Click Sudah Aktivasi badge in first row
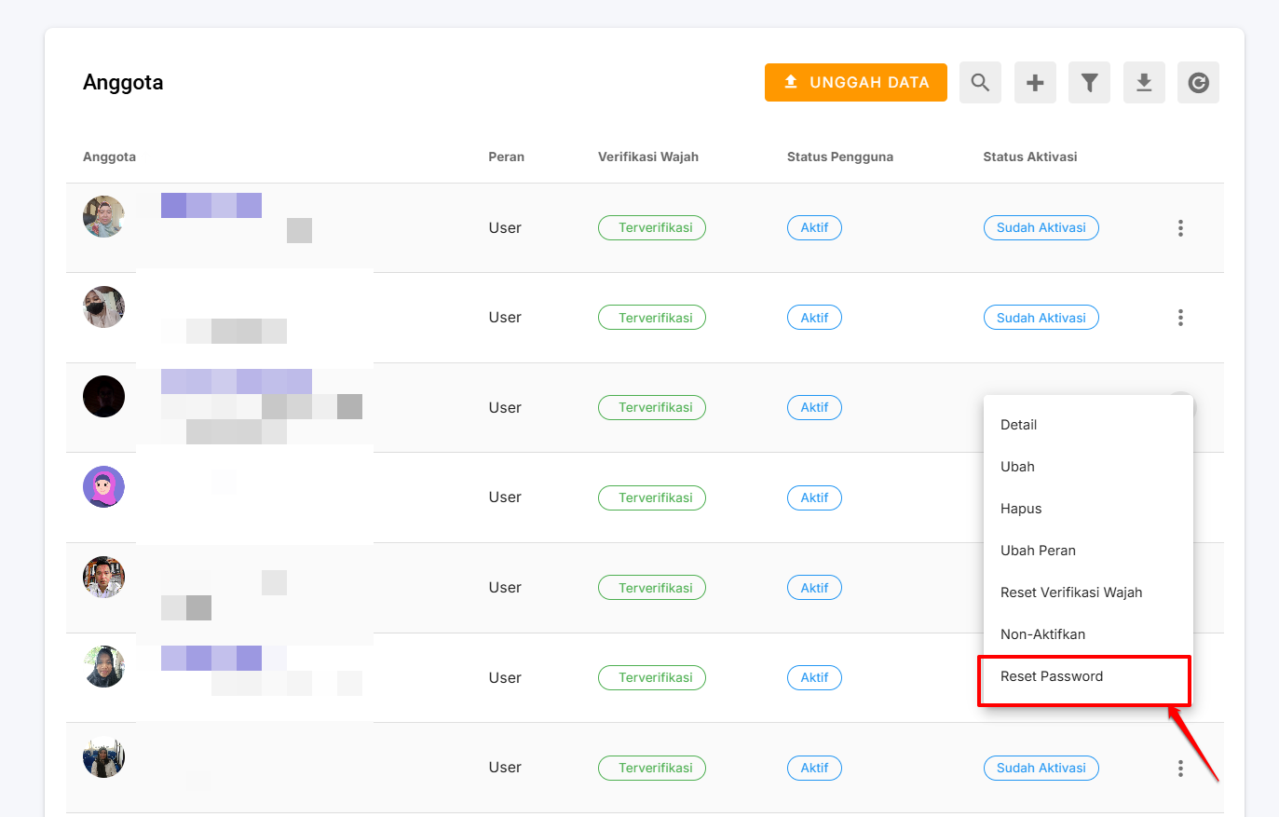This screenshot has width=1279, height=817. [1041, 227]
